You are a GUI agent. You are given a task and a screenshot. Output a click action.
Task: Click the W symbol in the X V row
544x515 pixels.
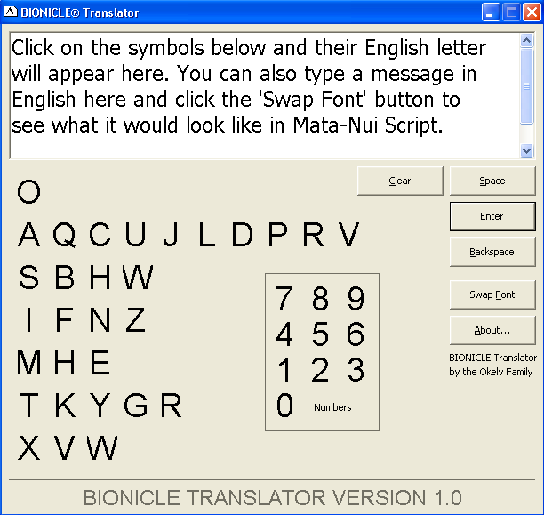(x=102, y=448)
